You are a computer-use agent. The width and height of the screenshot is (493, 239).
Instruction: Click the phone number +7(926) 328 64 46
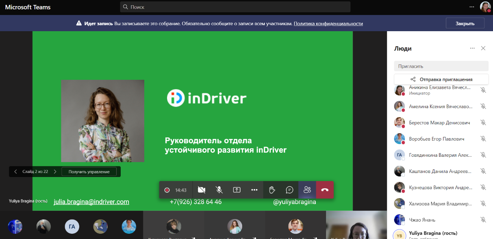(196, 202)
